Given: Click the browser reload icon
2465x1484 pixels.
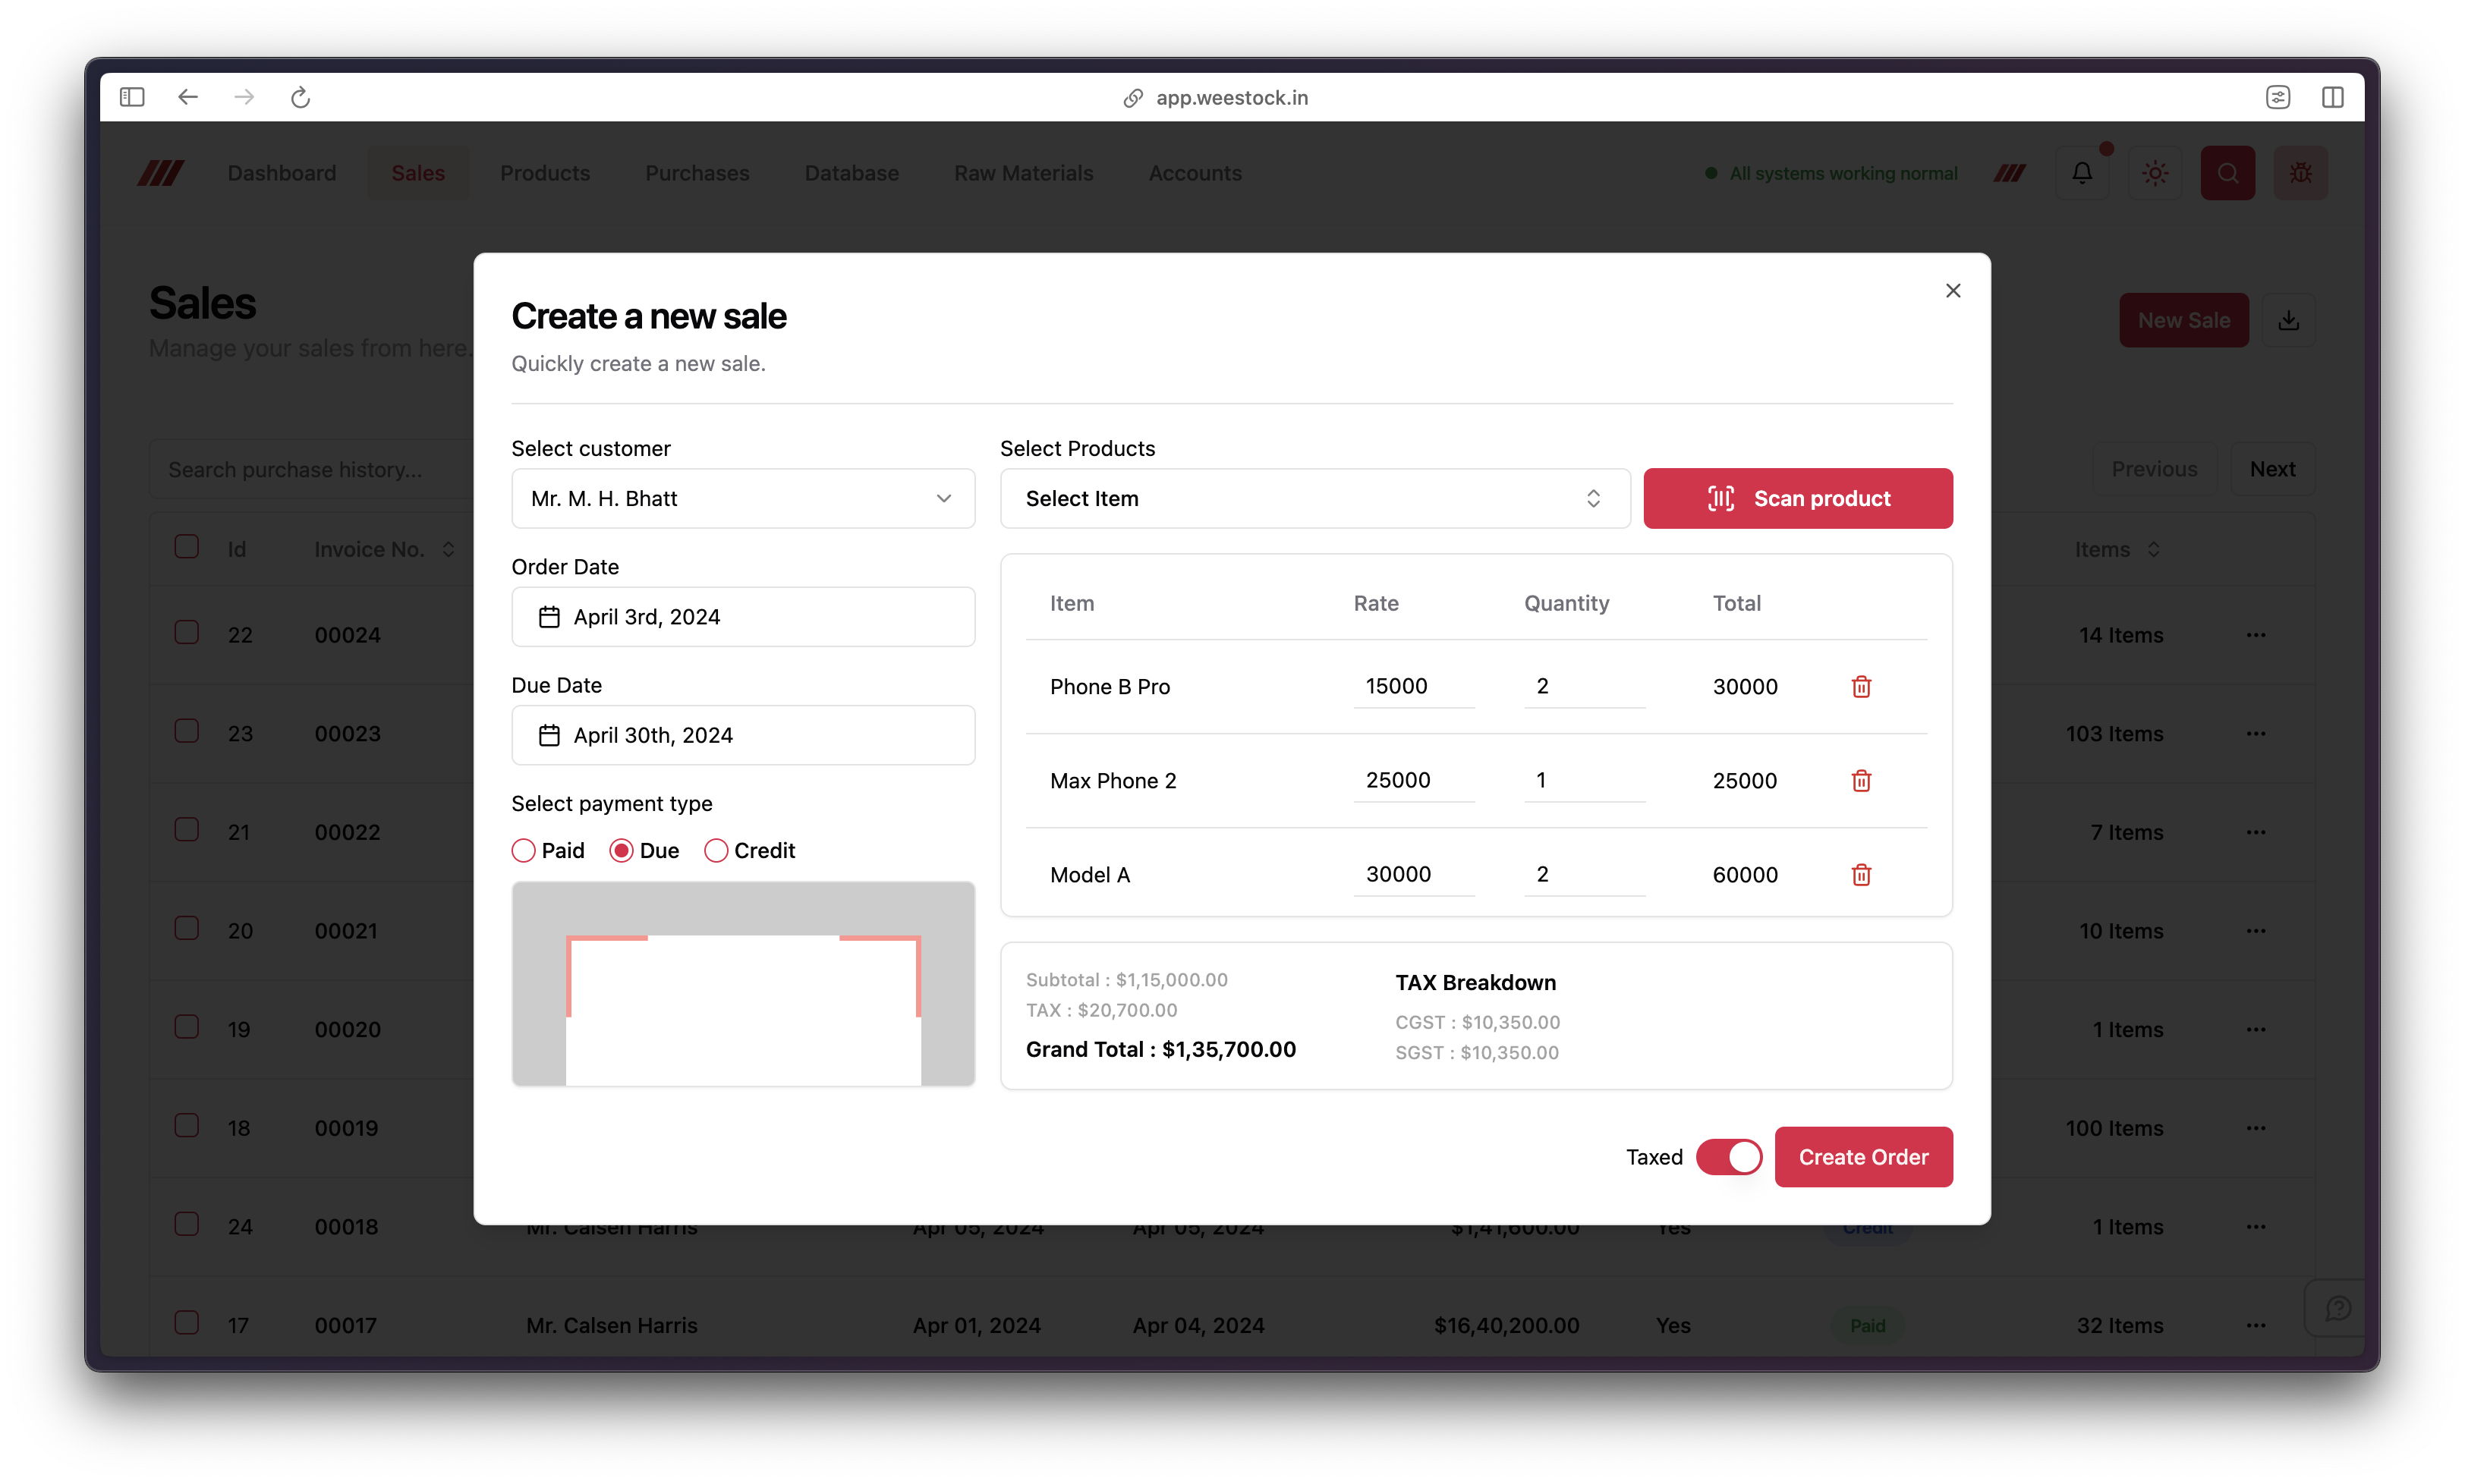Looking at the screenshot, I should click(300, 97).
